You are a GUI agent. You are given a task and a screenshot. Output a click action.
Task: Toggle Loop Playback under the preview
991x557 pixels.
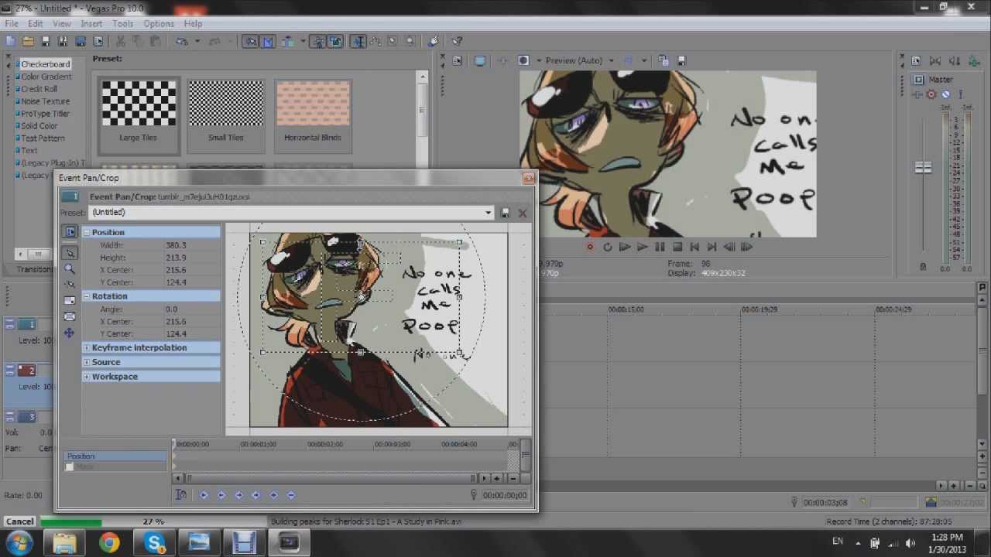coord(607,247)
